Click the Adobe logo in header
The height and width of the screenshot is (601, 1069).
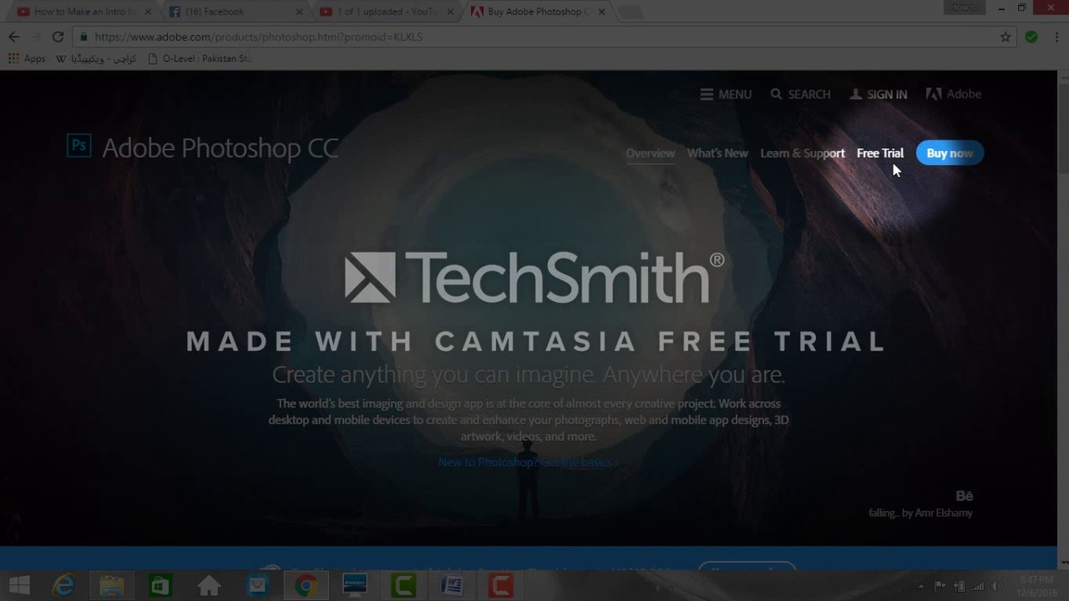click(953, 94)
